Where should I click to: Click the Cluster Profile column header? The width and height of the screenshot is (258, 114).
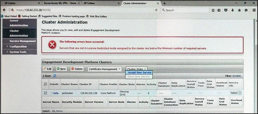pyautogui.click(x=108, y=84)
